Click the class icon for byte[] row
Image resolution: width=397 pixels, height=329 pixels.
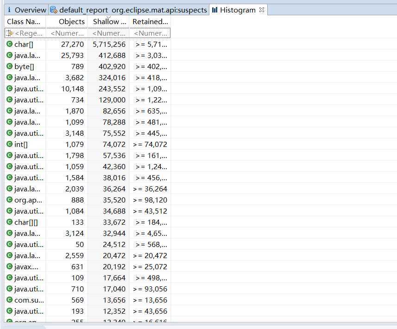pos(9,66)
